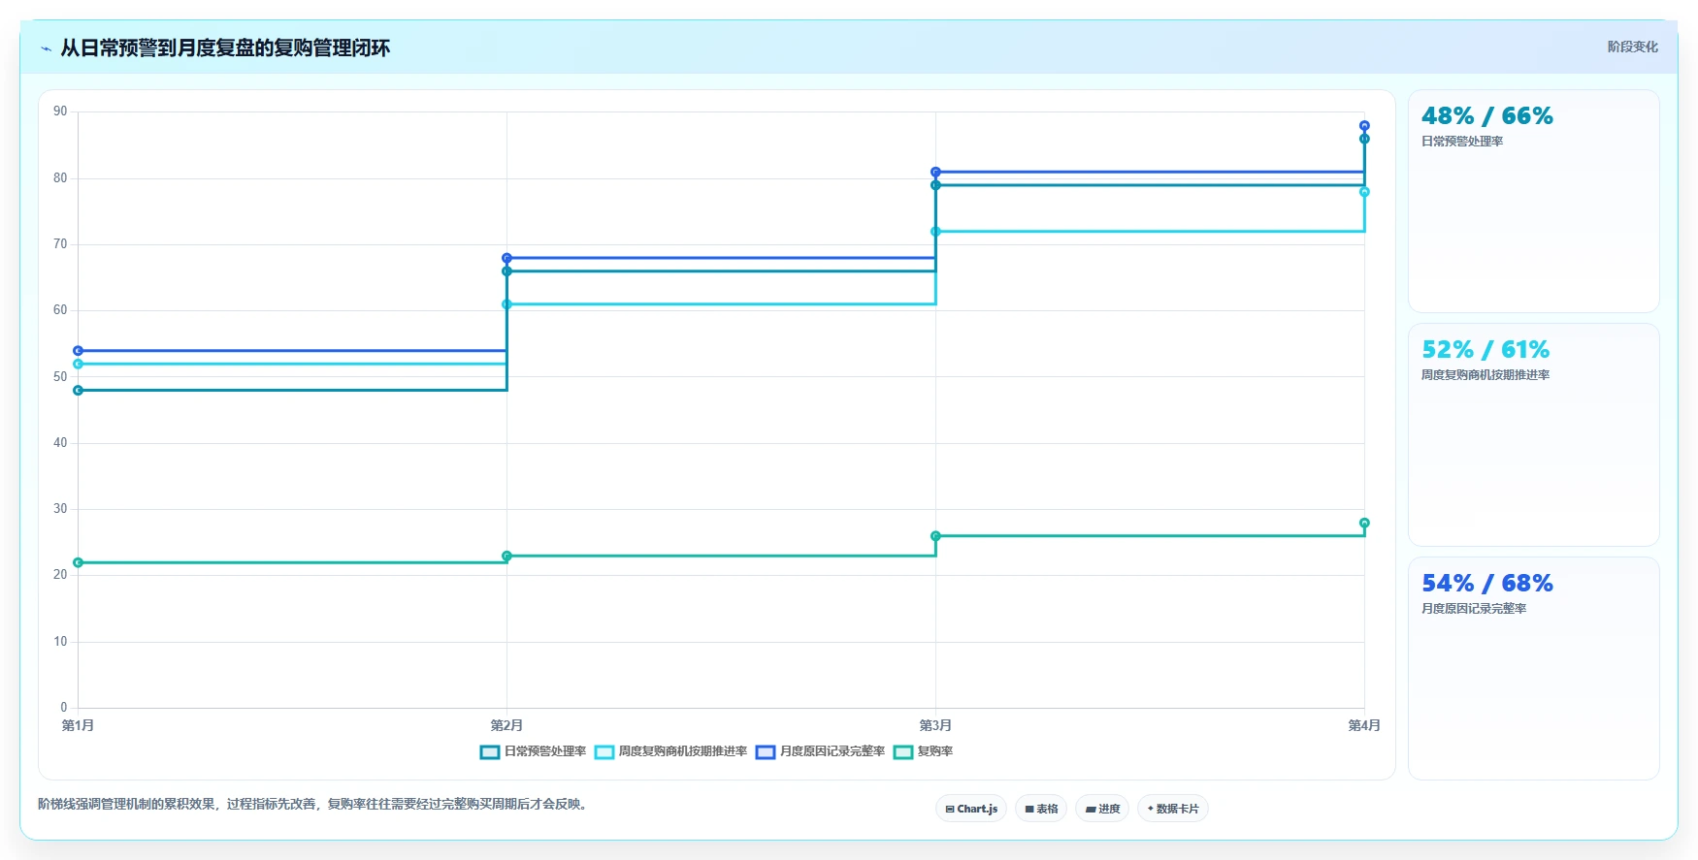Toggle the 日常预警处理率 legend label
The height and width of the screenshot is (860, 1698).
click(x=545, y=751)
